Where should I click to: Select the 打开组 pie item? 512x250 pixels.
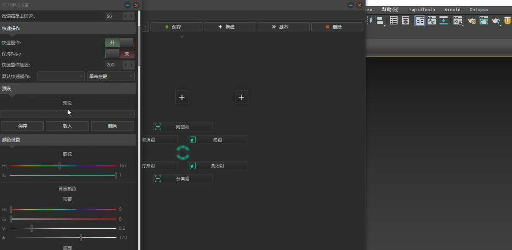160,166
